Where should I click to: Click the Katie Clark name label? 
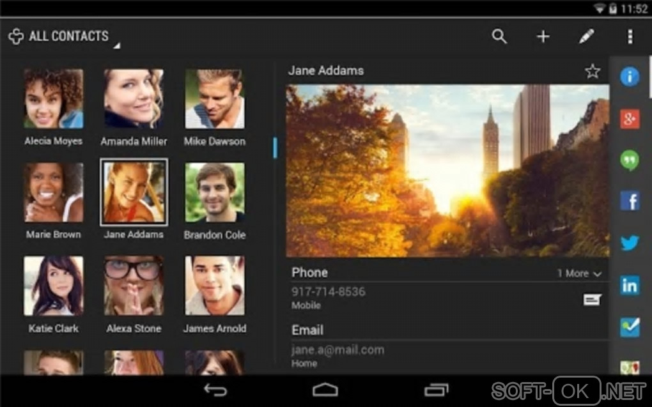(x=53, y=328)
